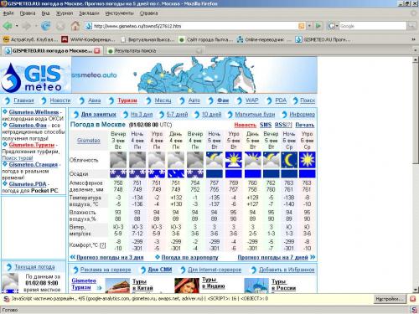Click the RSS feed icon in address bar
The width and height of the screenshot is (419, 314).
click(302, 26)
